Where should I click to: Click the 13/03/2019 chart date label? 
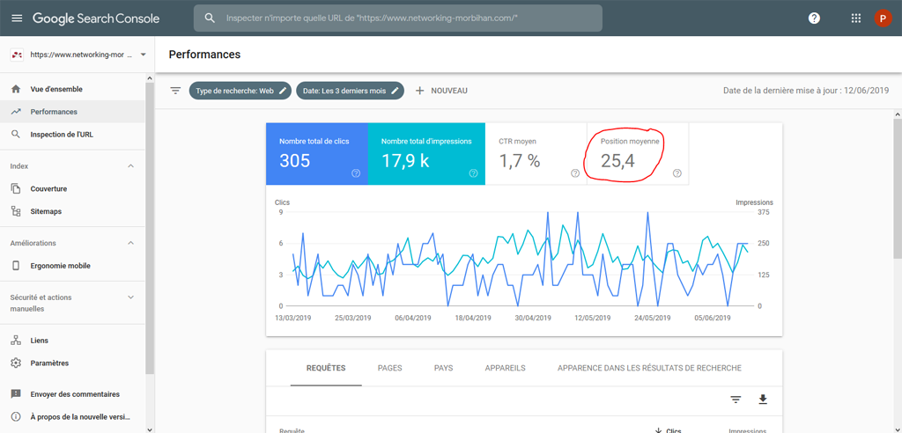[293, 318]
